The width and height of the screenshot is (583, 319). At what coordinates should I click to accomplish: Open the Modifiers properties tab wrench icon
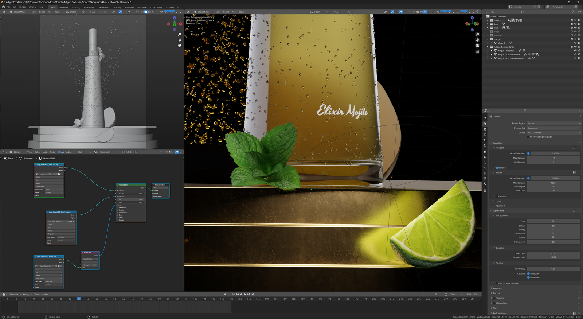click(x=485, y=157)
